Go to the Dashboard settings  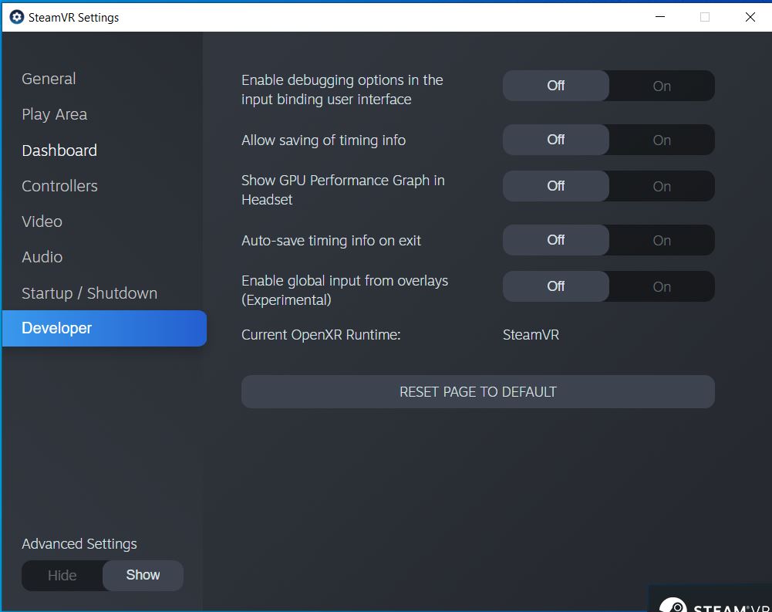[59, 150]
